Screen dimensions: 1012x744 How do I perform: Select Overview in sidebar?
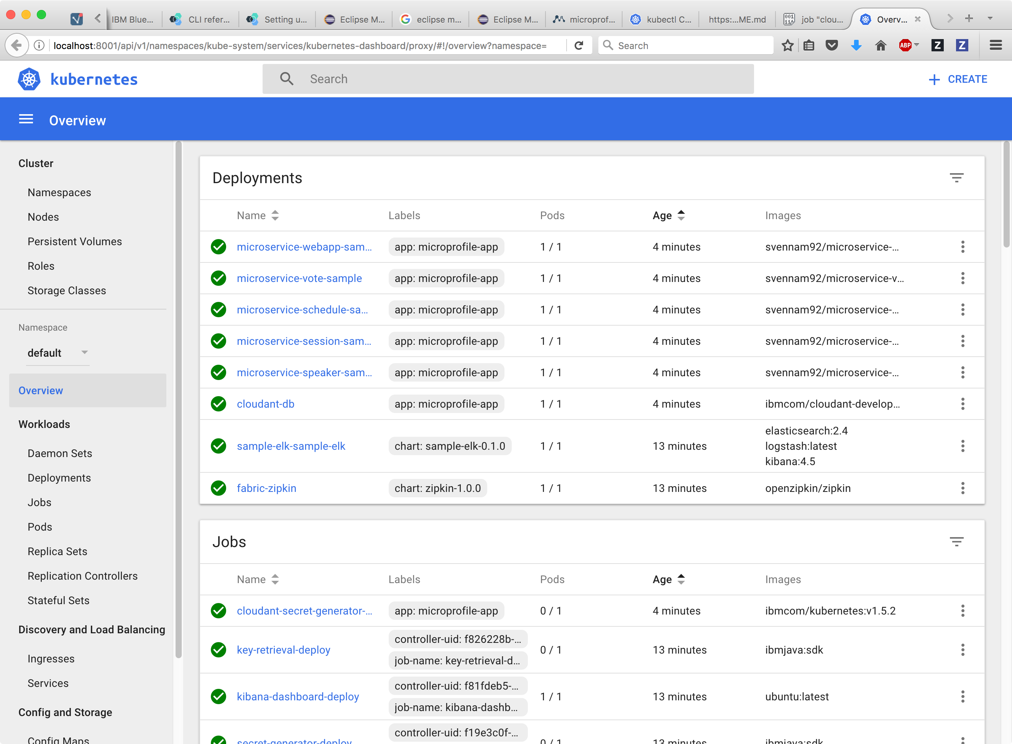click(x=87, y=390)
